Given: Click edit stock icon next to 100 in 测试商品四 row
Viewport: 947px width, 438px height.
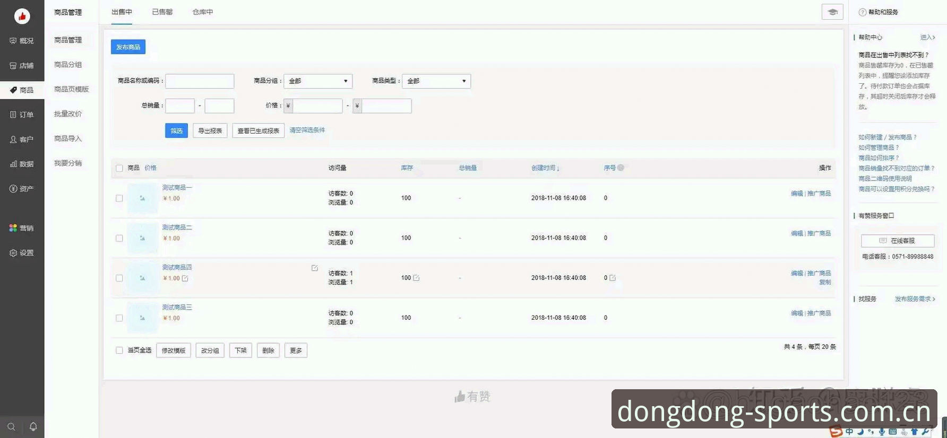Looking at the screenshot, I should coord(416,278).
